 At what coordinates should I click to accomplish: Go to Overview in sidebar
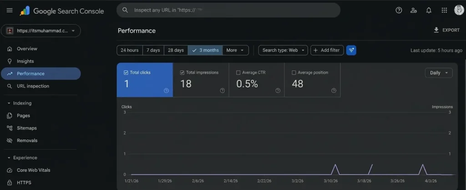[41, 49]
